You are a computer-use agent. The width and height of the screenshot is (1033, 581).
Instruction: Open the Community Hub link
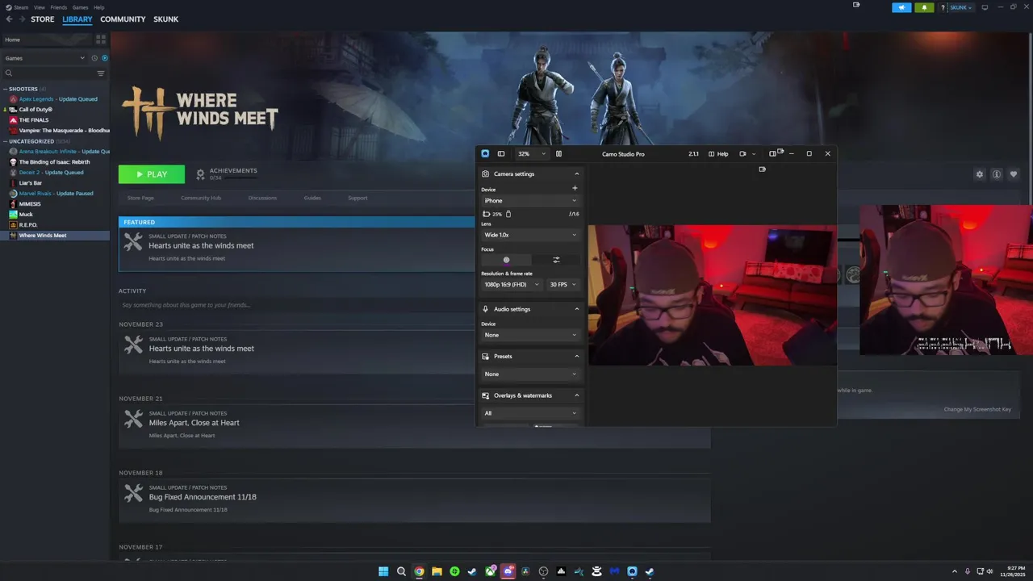pos(201,198)
